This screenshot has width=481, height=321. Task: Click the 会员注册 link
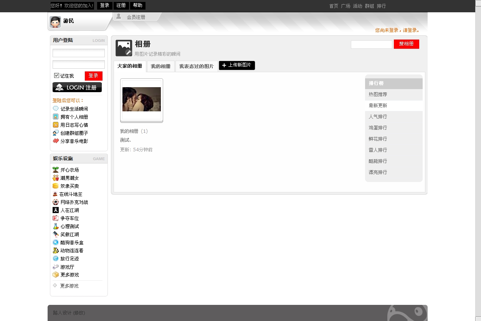click(136, 17)
